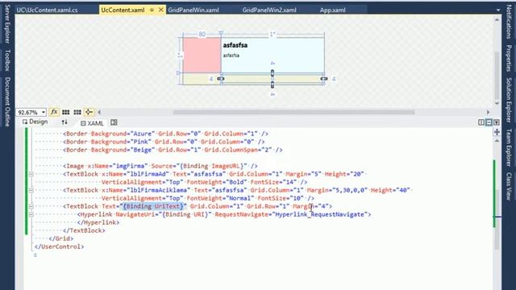This screenshot has width=516, height=290.
Task: Collapse the lblFirmaAd TextBlock code region
Action: [x=31, y=174]
